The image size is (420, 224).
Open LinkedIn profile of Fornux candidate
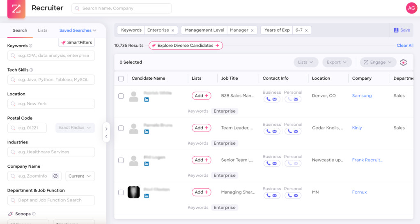coord(147,196)
